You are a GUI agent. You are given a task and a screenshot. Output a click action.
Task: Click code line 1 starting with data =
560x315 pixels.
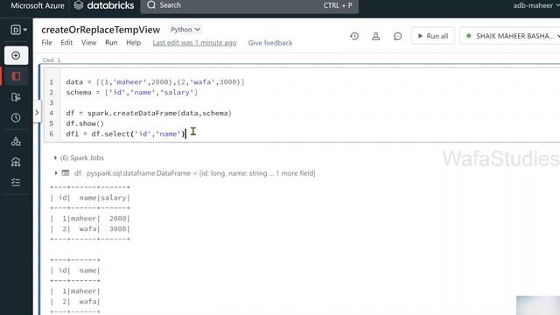[x=155, y=82]
